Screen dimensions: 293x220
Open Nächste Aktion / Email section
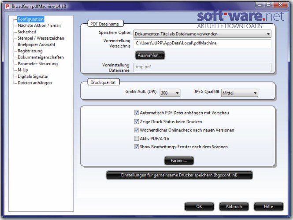(39, 26)
